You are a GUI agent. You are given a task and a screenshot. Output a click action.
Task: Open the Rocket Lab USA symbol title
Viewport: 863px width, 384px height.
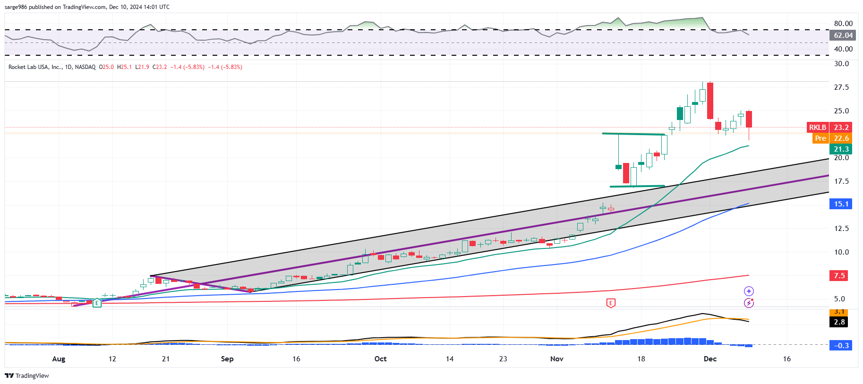click(x=52, y=67)
